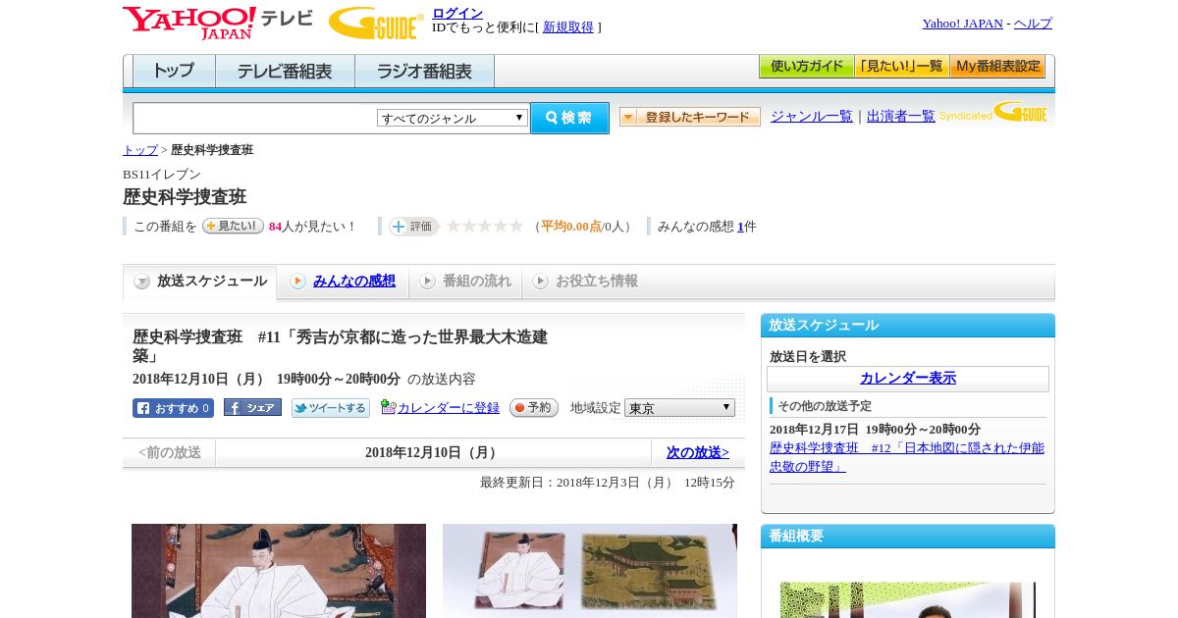Image resolution: width=1178 pixels, height=618 pixels.
Task: Click the 使い方ガイド button
Action: (806, 67)
